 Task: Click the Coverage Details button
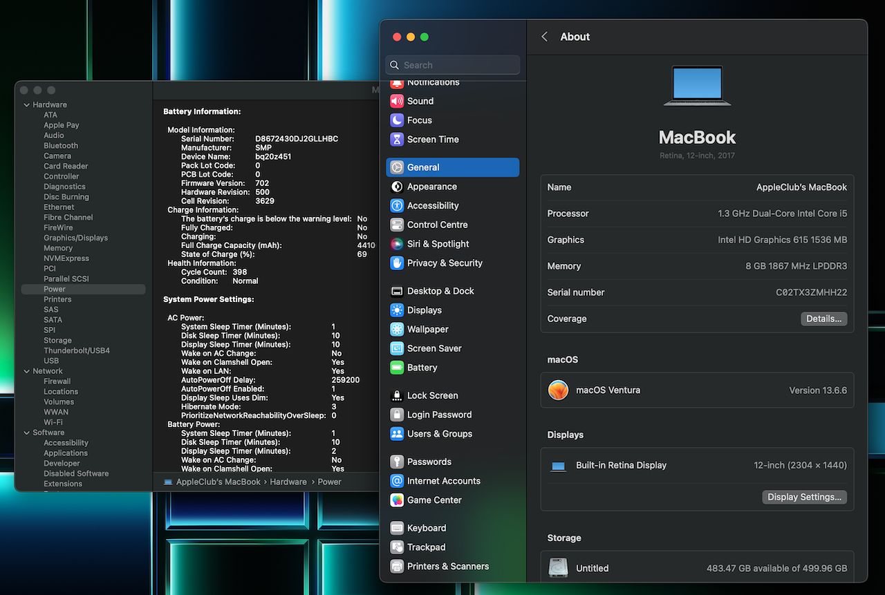pyautogui.click(x=823, y=319)
